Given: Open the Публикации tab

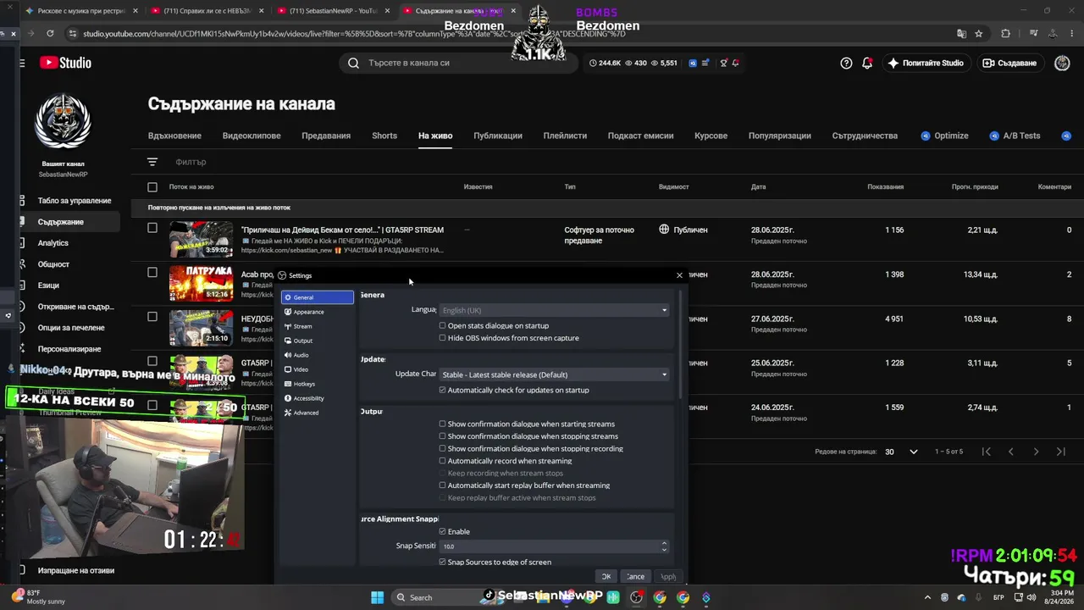Looking at the screenshot, I should [498, 136].
